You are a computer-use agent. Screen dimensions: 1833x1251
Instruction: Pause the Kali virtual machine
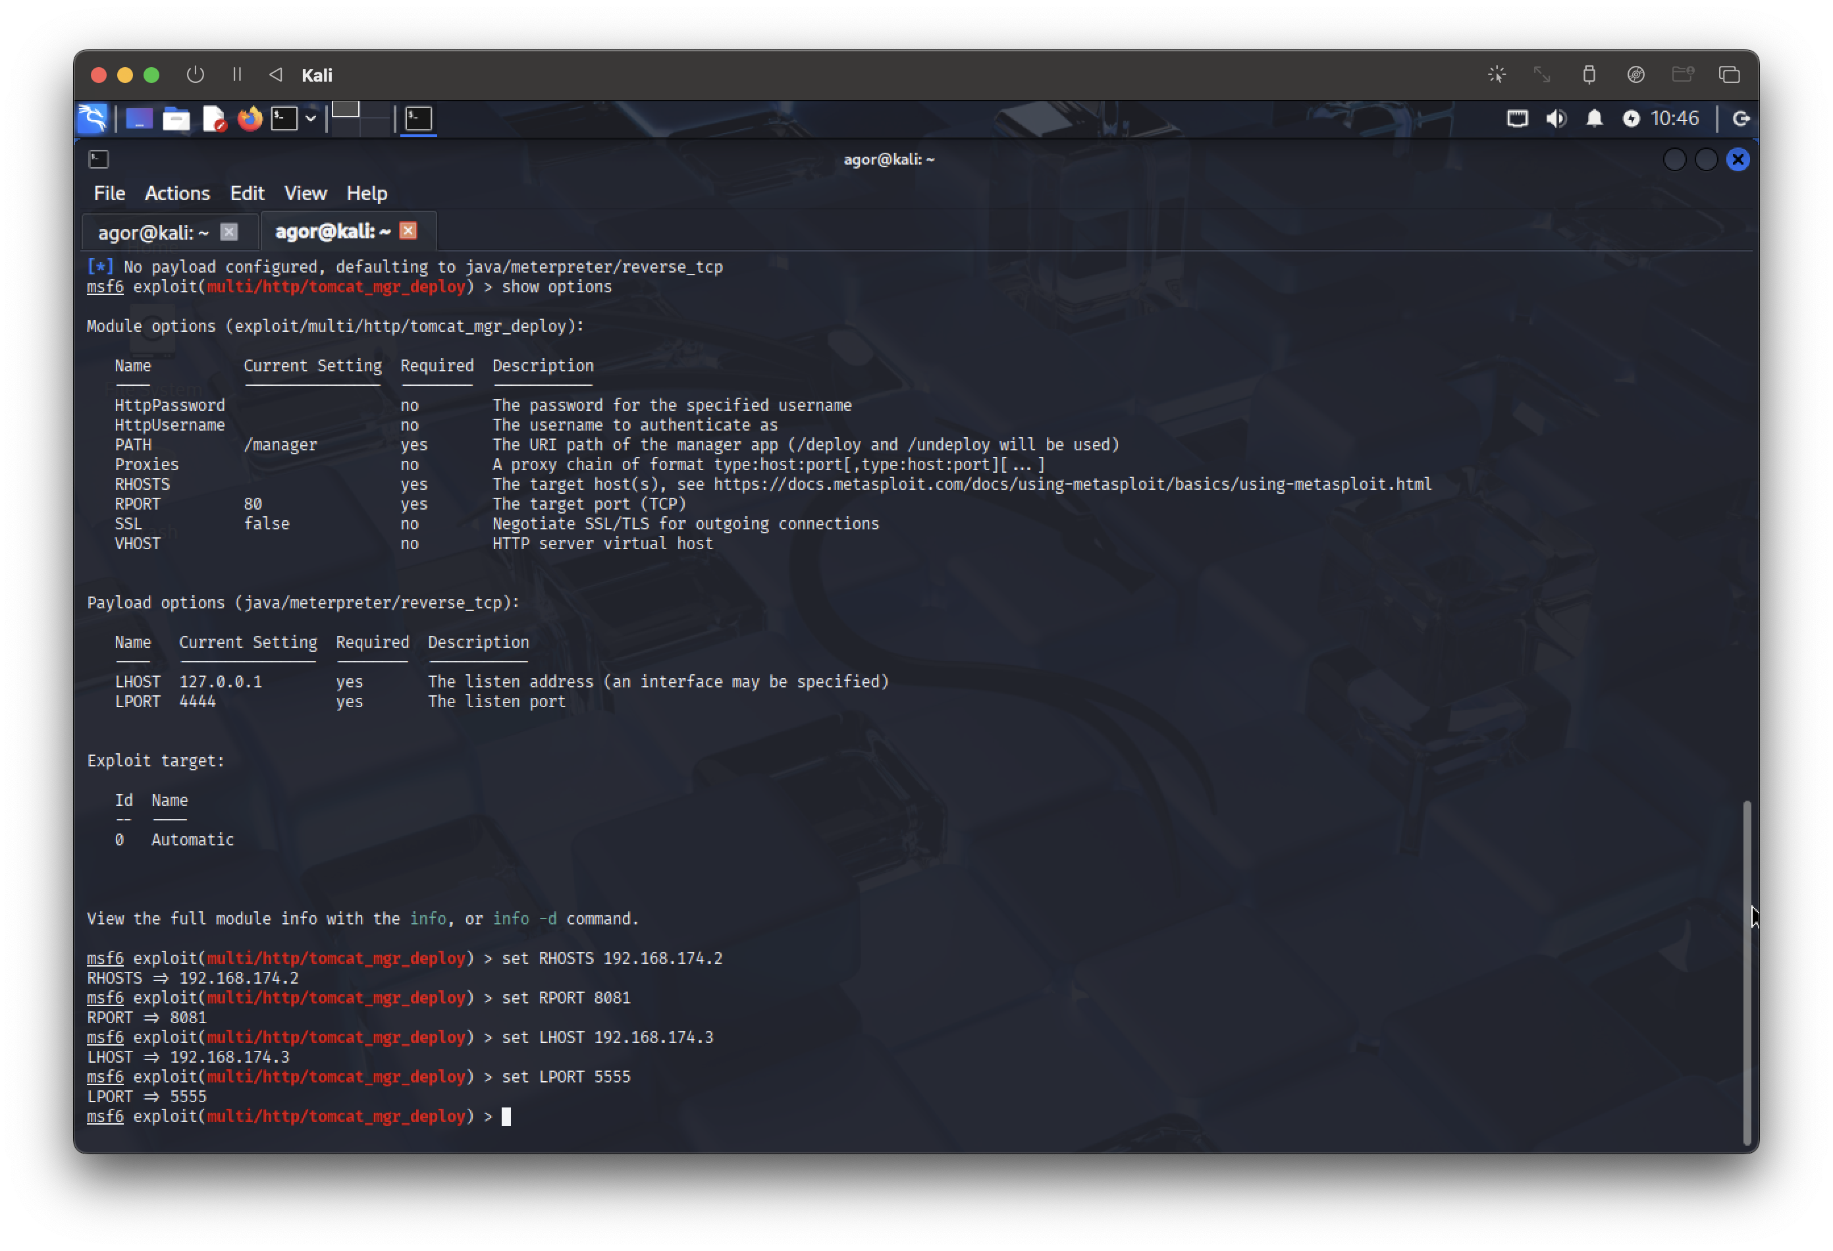pyautogui.click(x=236, y=75)
